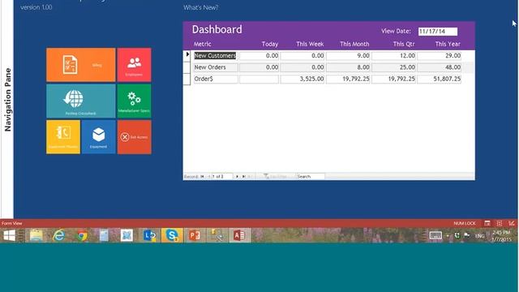Click the No Filter indicator
The height and width of the screenshot is (292, 519).
pos(276,177)
